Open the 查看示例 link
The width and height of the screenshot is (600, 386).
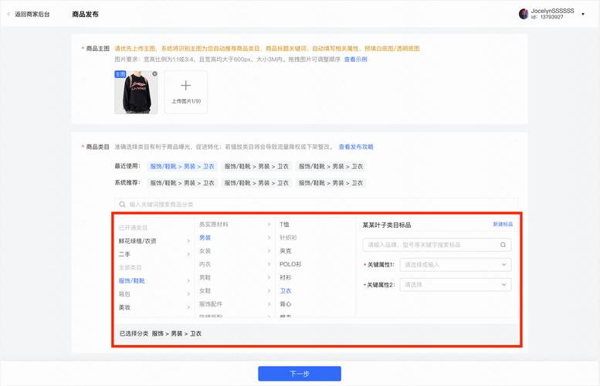tap(355, 59)
